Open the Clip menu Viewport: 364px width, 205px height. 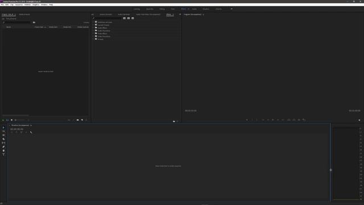pos(12,5)
